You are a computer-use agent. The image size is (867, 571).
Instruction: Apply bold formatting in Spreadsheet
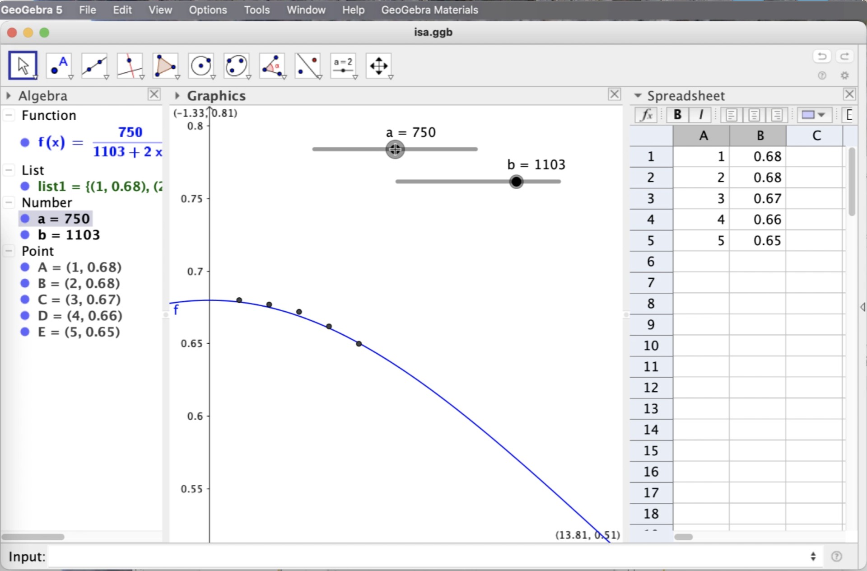coord(677,115)
